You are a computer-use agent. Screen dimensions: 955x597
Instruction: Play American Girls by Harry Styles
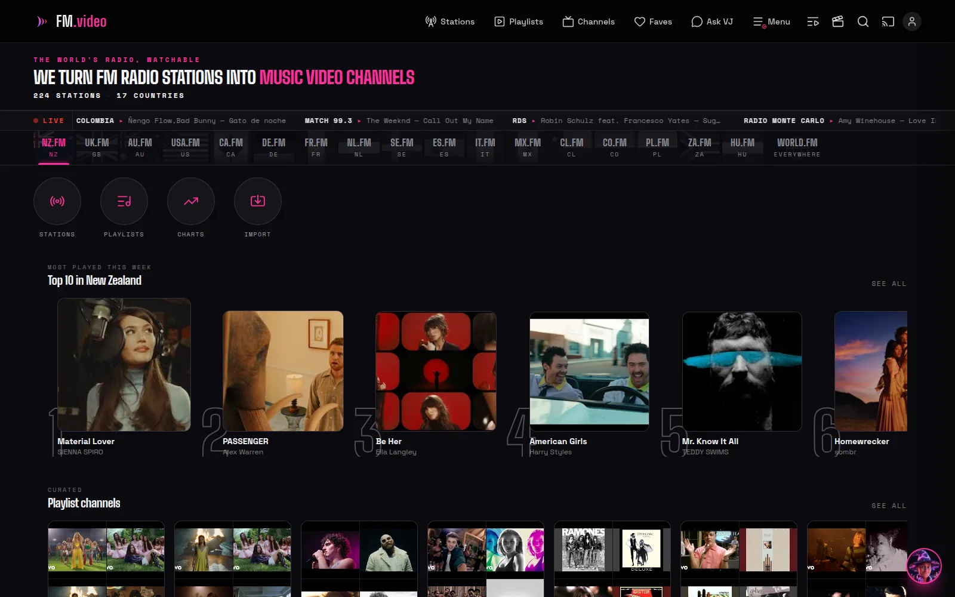[x=589, y=371]
